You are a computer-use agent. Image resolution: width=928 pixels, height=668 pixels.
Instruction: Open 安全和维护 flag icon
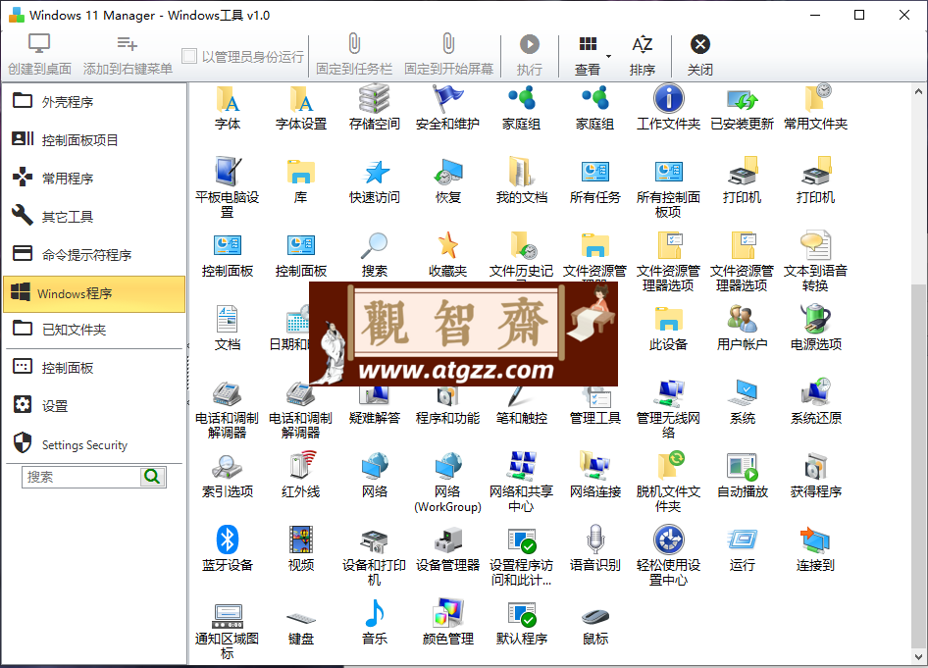448,108
